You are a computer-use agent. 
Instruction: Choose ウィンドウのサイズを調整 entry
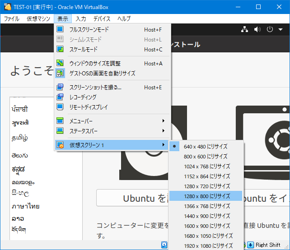pyautogui.click(x=112, y=63)
